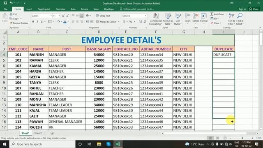The width and height of the screenshot is (263, 148).
Task: Click the Windows Start button
Action: click(5, 144)
